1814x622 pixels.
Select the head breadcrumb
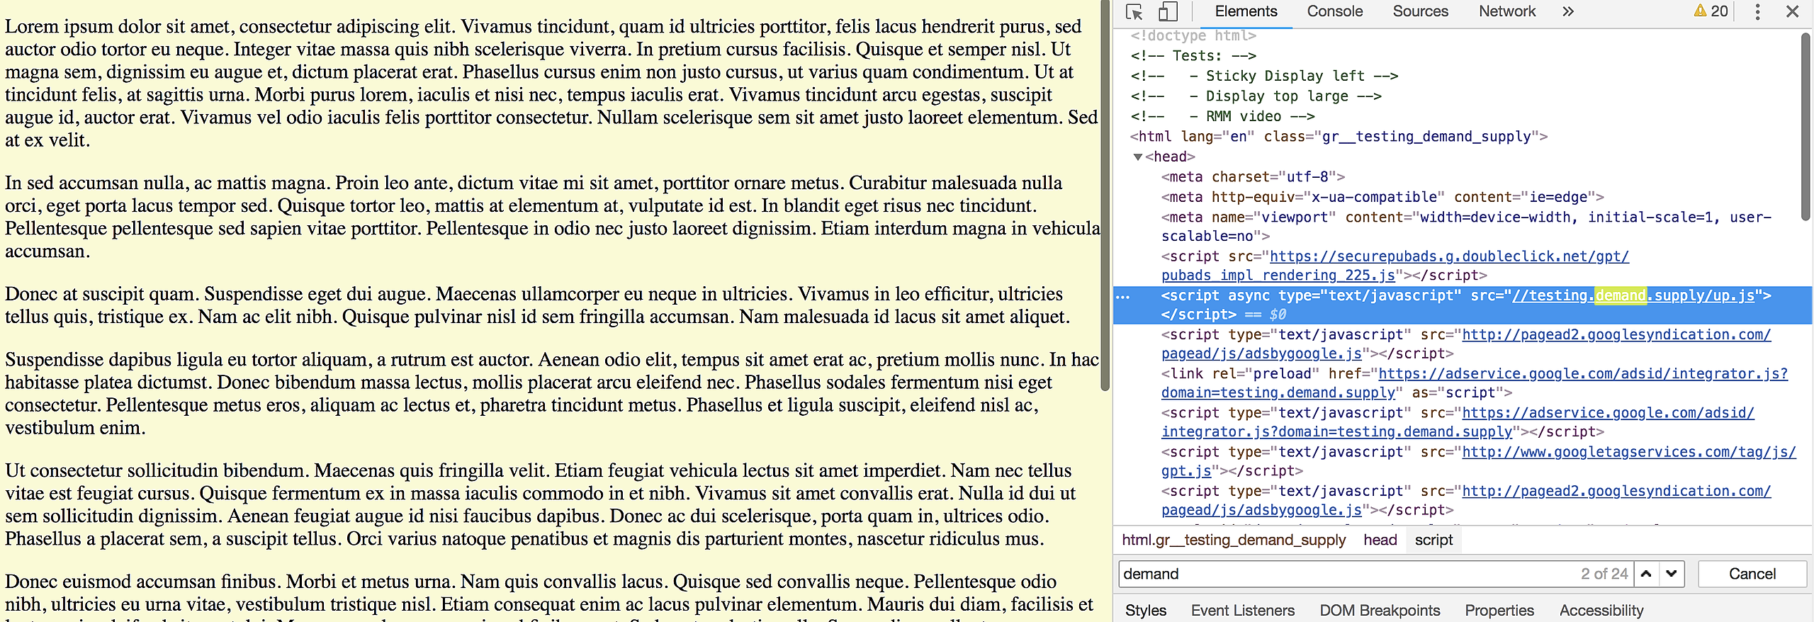pyautogui.click(x=1380, y=540)
